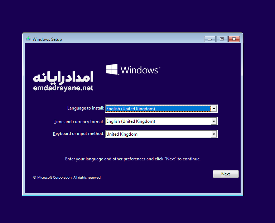Maximize the Windows Setup window
This screenshot has width=275, height=223.
(x=222, y=39)
